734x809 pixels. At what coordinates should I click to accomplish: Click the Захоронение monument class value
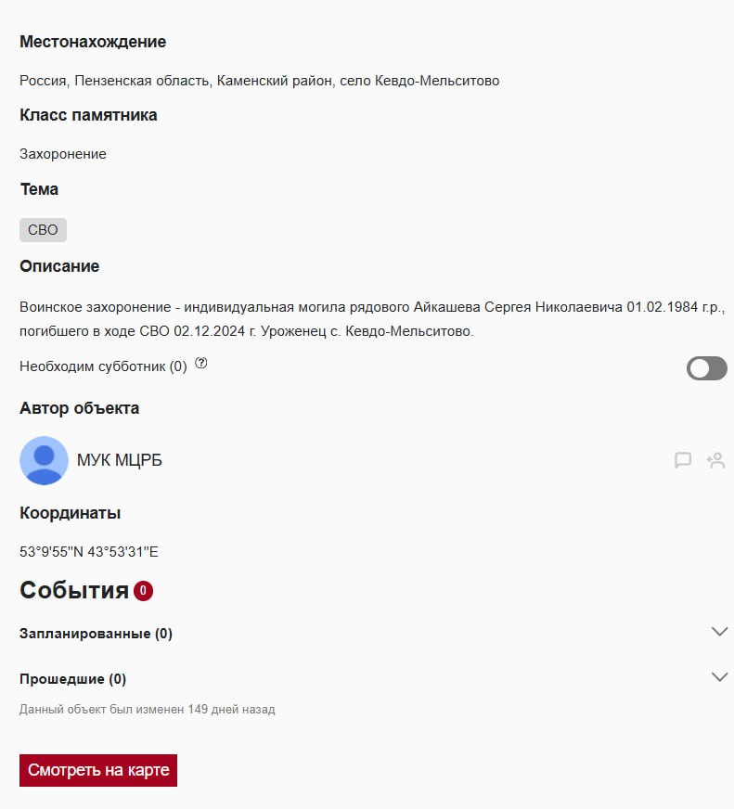[x=63, y=154]
